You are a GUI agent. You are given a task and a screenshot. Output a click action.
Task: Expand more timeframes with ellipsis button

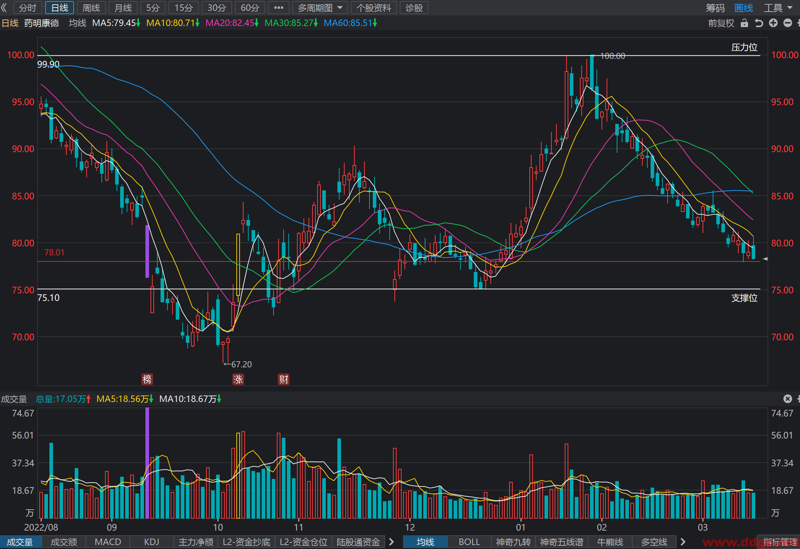279,8
